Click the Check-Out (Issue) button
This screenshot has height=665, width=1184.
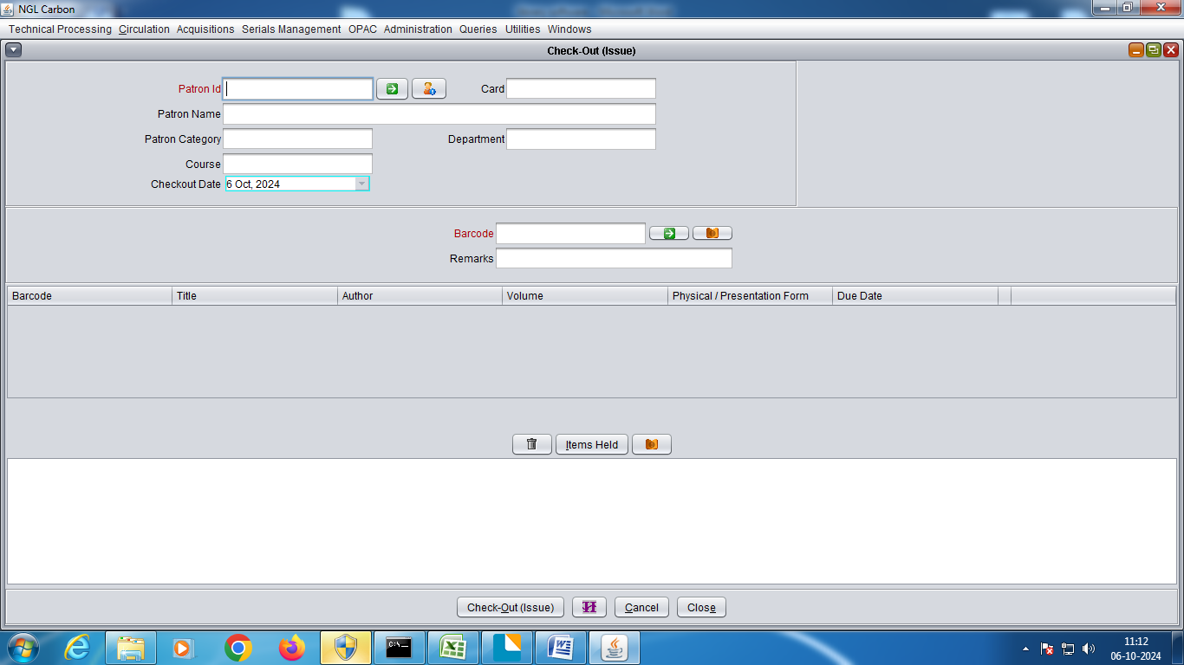(x=511, y=607)
